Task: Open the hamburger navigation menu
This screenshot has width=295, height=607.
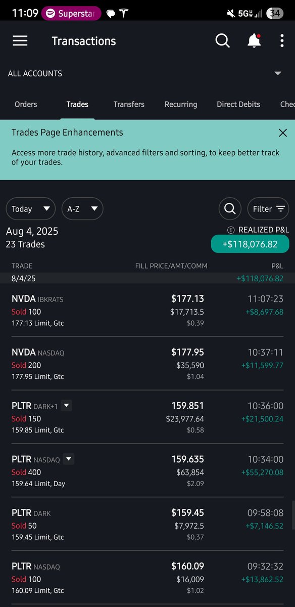Action: (x=20, y=41)
